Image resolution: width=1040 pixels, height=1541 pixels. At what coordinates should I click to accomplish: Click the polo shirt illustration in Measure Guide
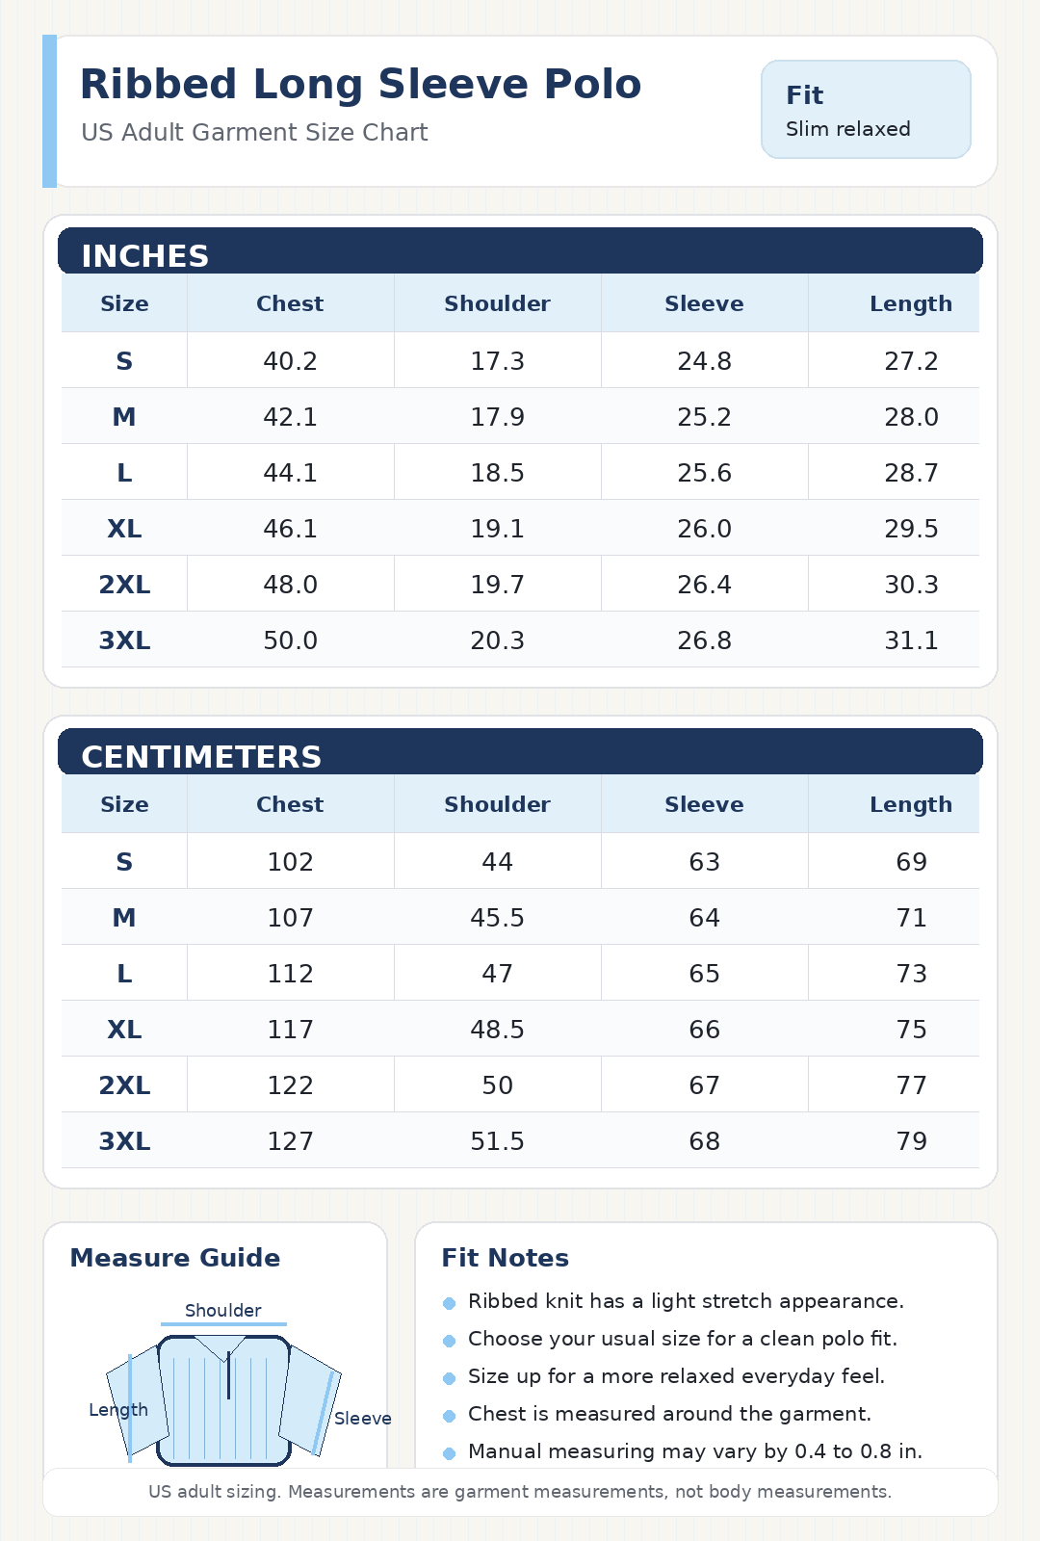tap(223, 1399)
